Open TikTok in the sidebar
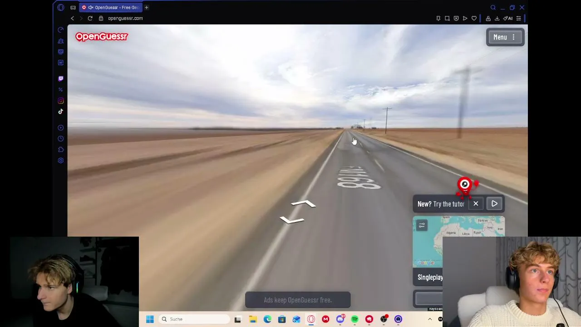Viewport: 581px width, 327px height. pos(61,111)
